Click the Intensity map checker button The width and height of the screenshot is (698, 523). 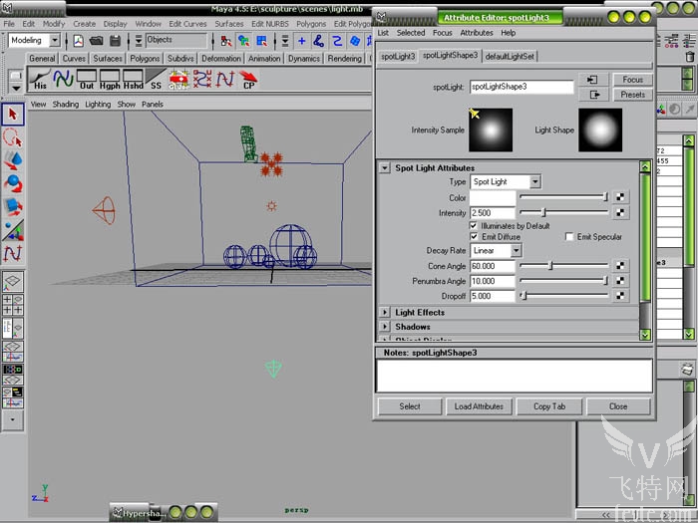click(619, 213)
